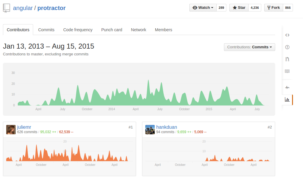Click the main green contributions graph
Viewport: 303px width, 180px height.
click(x=139, y=89)
